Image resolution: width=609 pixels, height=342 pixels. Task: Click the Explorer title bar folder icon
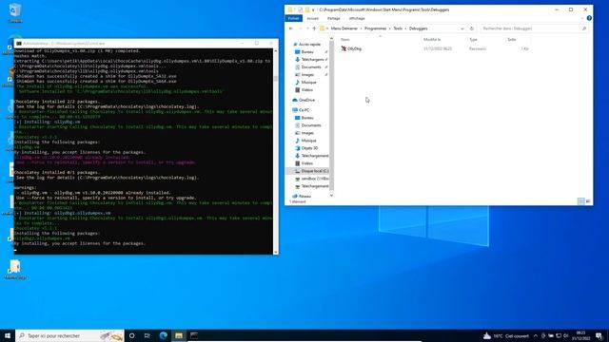[x=289, y=9]
